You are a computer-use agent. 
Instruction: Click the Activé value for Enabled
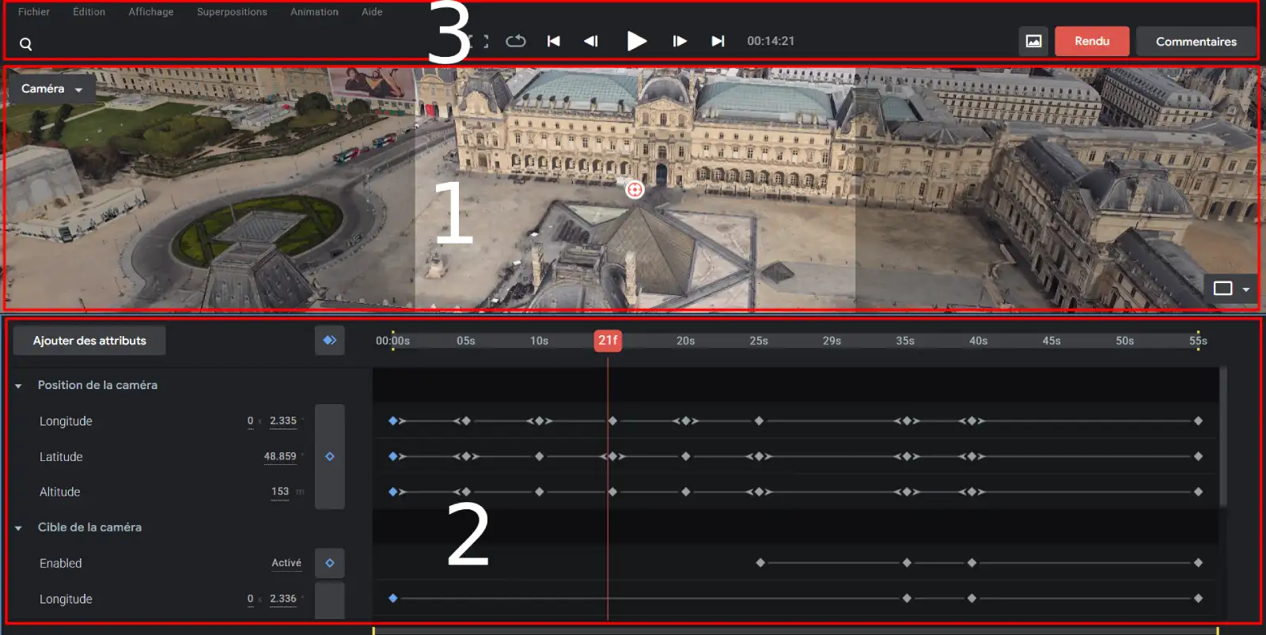point(286,563)
